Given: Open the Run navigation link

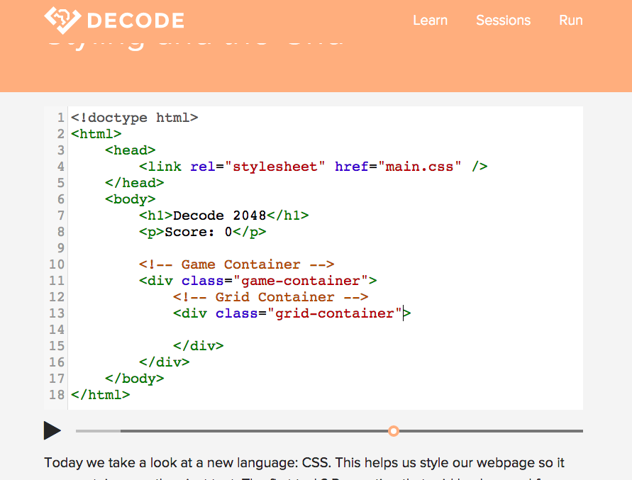Looking at the screenshot, I should [571, 20].
